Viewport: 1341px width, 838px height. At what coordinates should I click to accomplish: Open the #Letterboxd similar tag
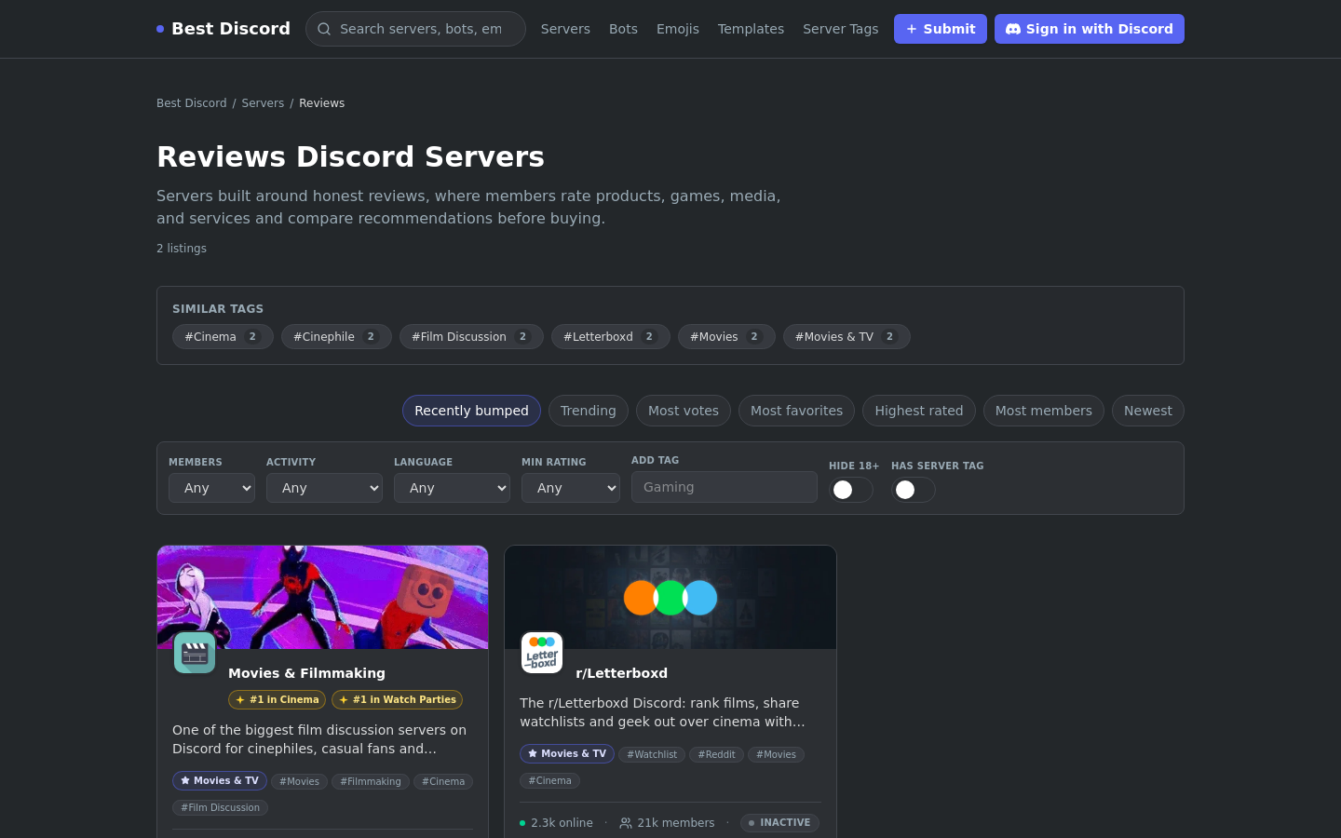click(x=611, y=337)
